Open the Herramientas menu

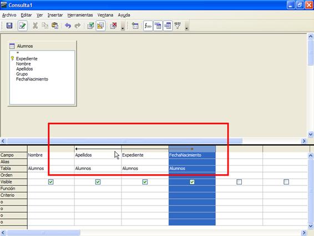pos(80,15)
